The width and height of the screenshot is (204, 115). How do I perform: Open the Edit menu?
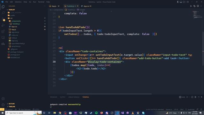point(11,2)
